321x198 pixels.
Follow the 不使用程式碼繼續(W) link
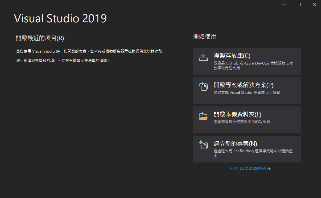pyautogui.click(x=250, y=169)
